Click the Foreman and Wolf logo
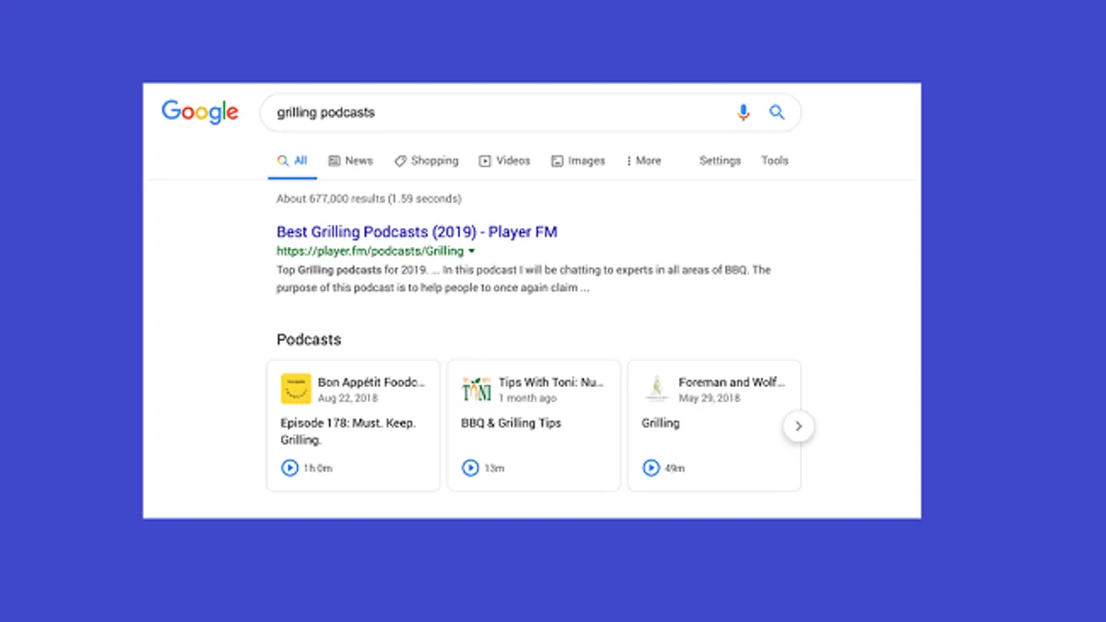Viewport: 1106px width, 622px height. tap(656, 389)
